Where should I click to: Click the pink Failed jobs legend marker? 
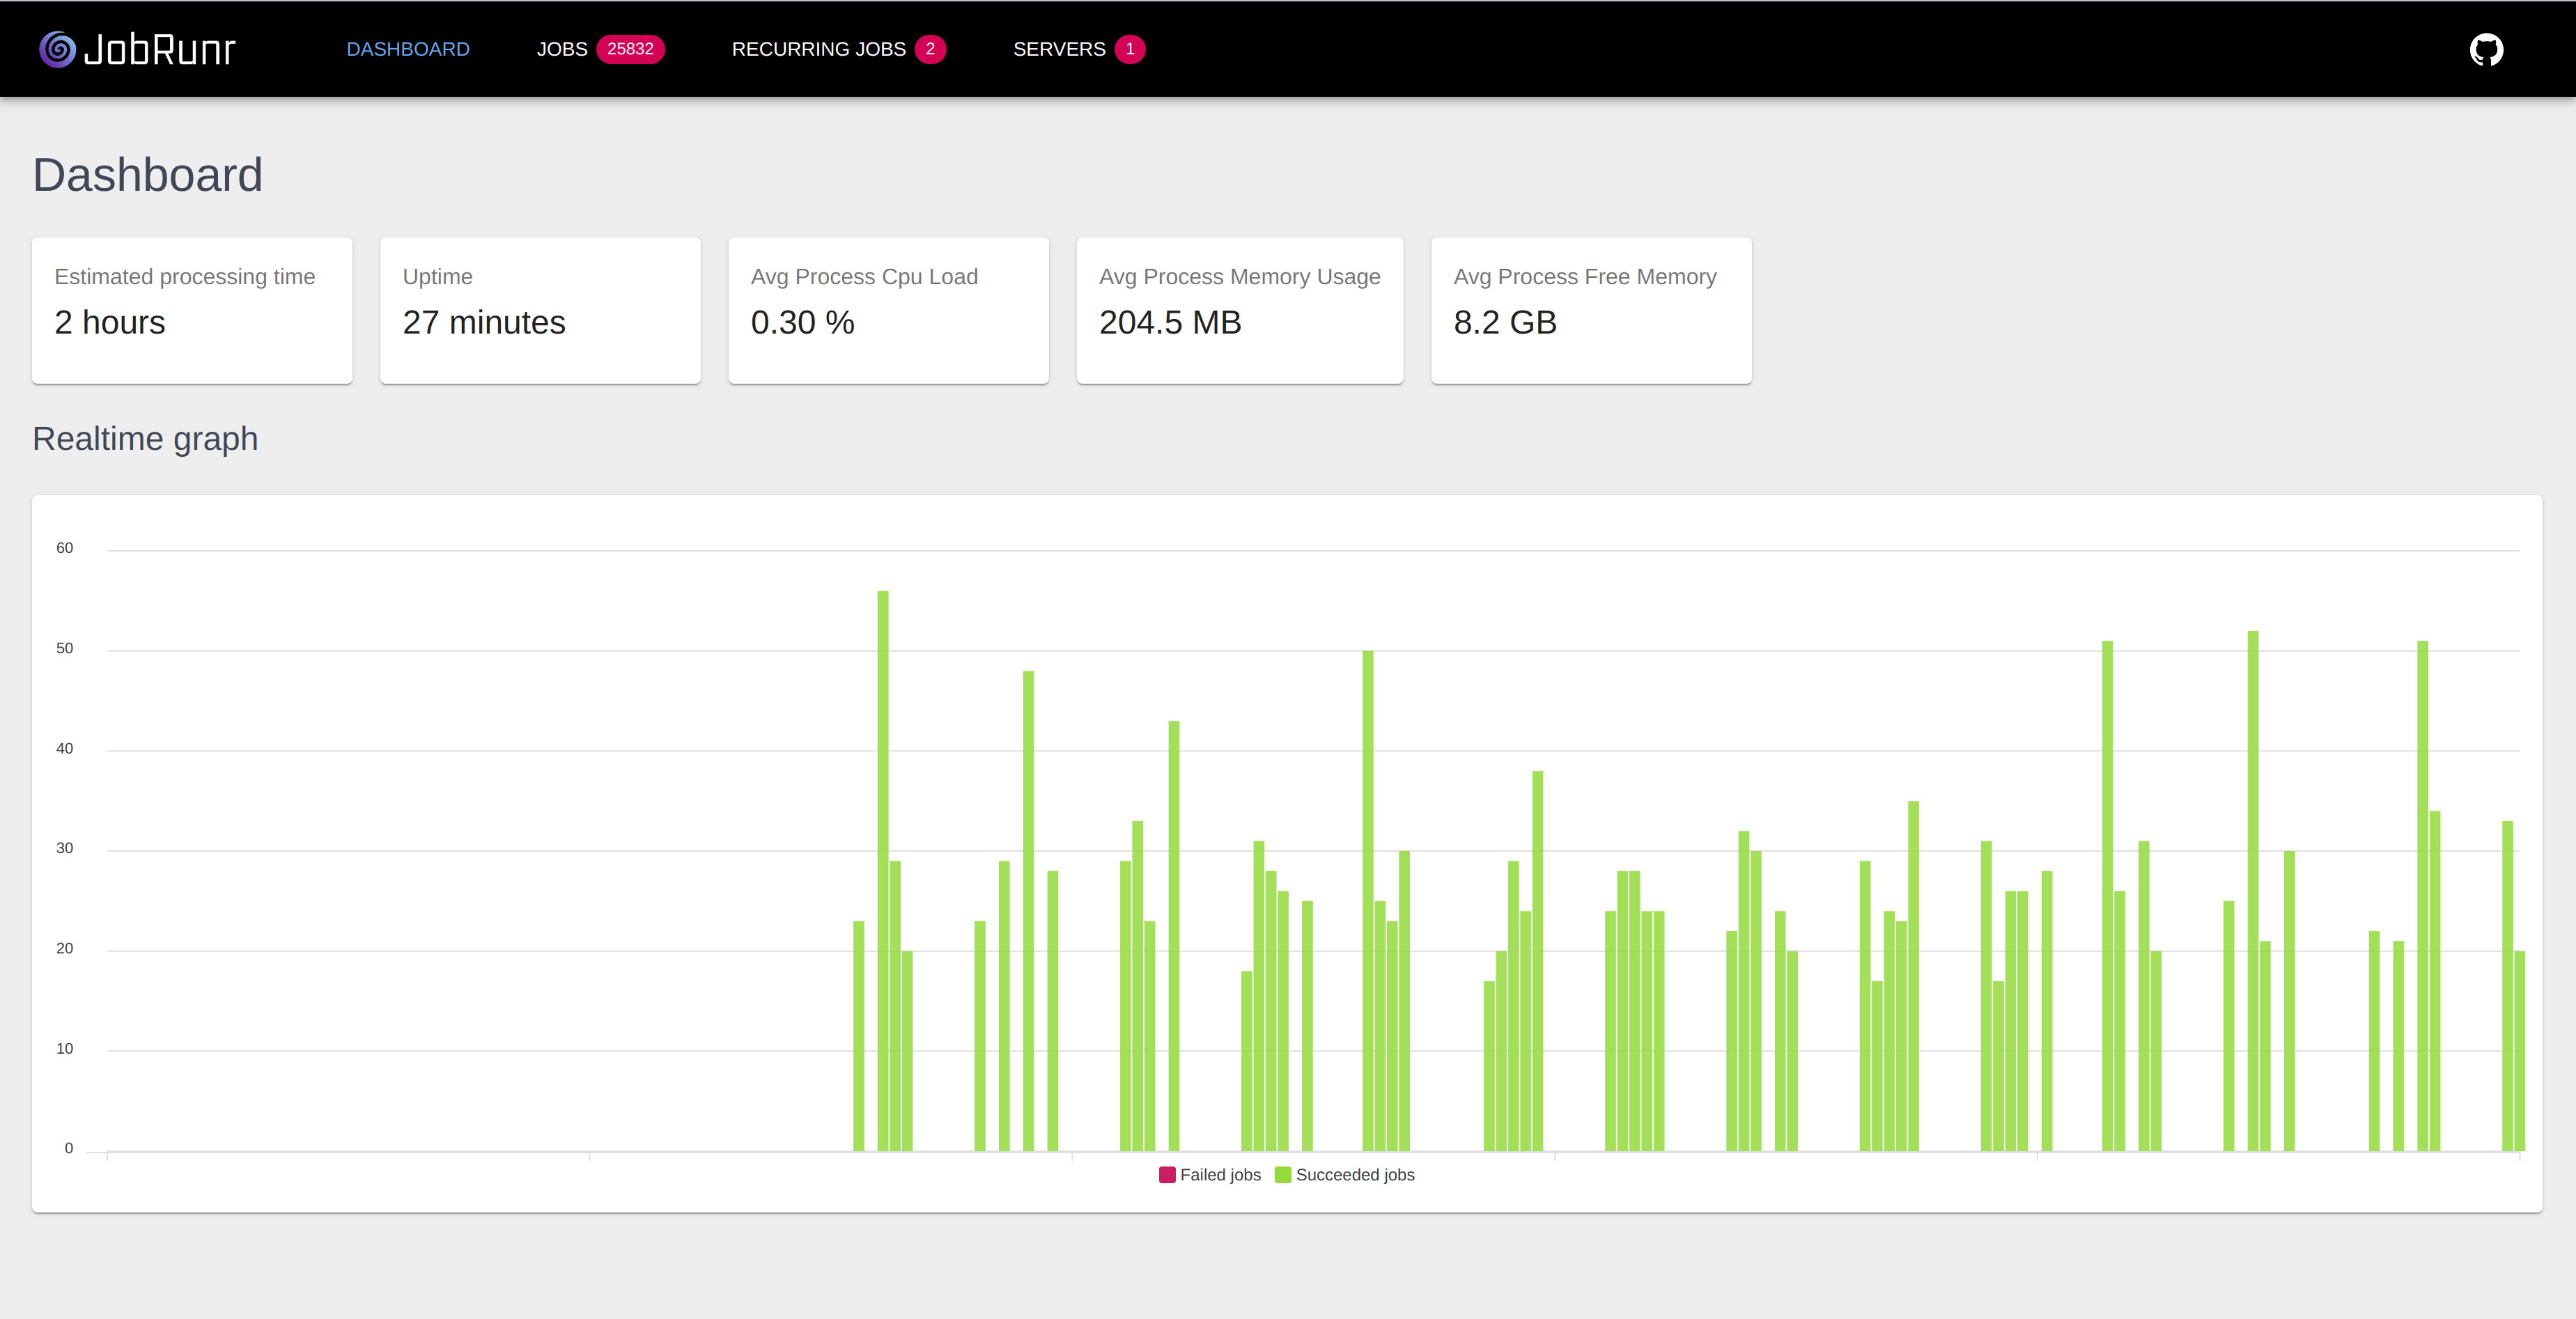pyautogui.click(x=1166, y=1174)
